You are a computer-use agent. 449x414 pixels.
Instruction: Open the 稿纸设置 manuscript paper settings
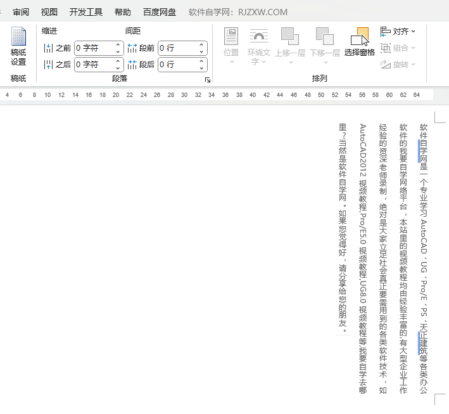pyautogui.click(x=18, y=46)
